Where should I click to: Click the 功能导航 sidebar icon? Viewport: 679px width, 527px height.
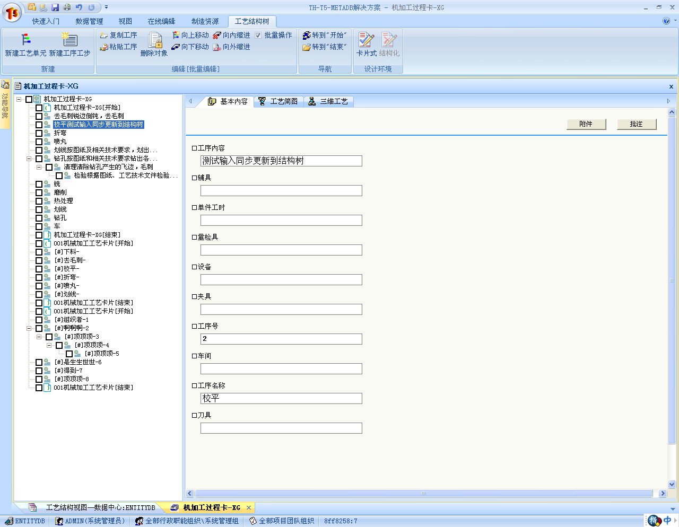(5, 85)
